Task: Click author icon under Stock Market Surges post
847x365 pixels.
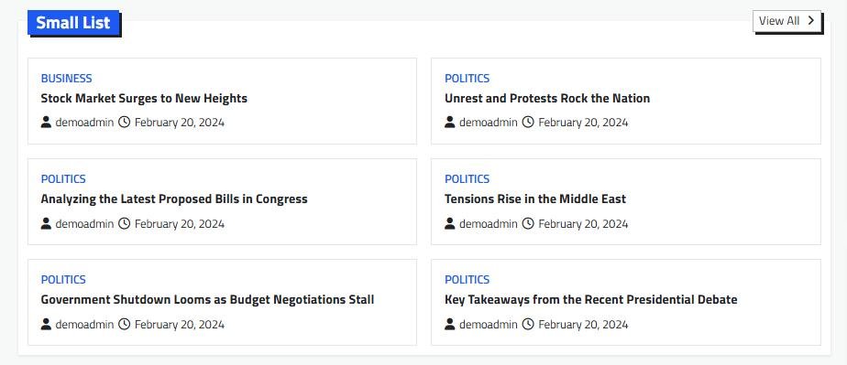Action: pyautogui.click(x=46, y=122)
